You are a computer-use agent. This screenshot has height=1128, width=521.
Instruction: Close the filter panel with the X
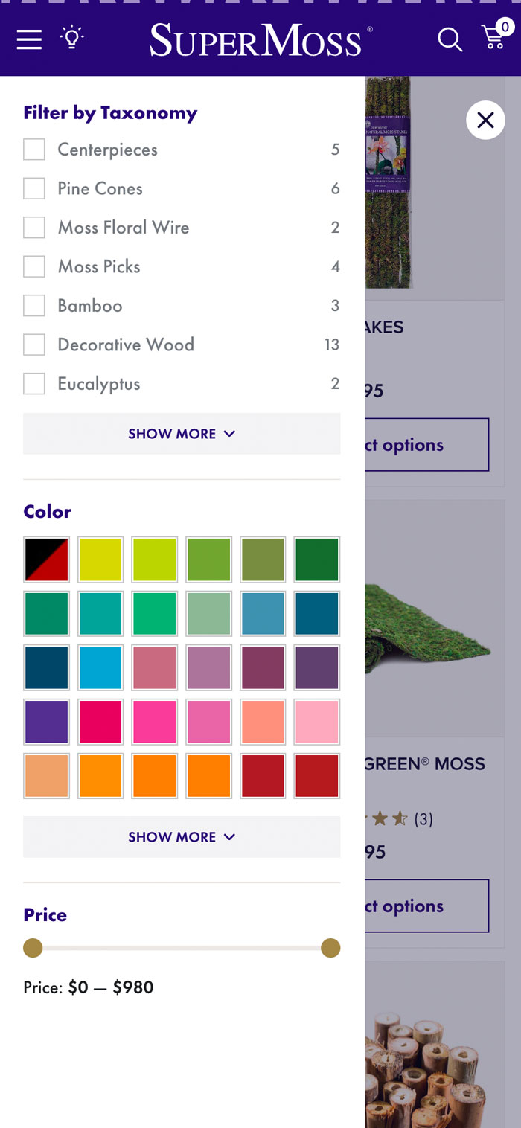(485, 120)
